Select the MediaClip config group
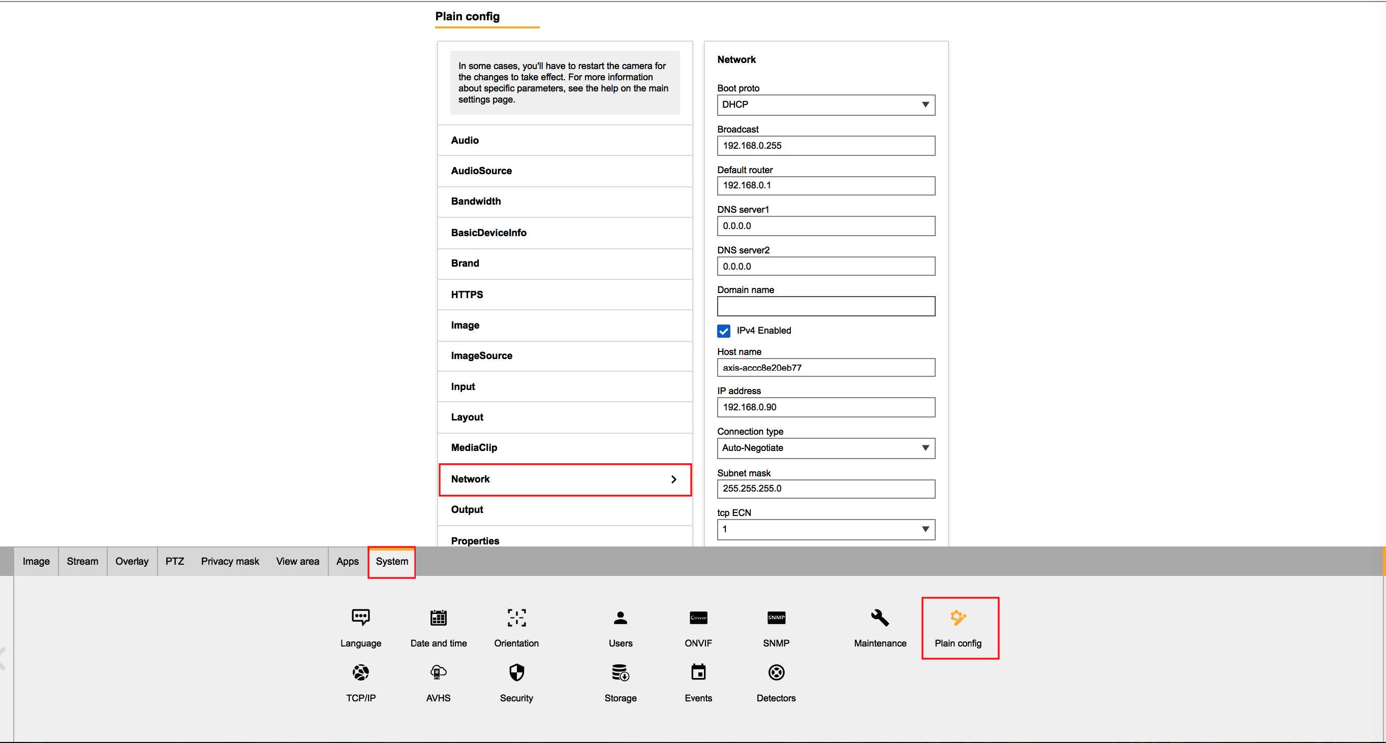This screenshot has width=1386, height=743. click(x=565, y=448)
